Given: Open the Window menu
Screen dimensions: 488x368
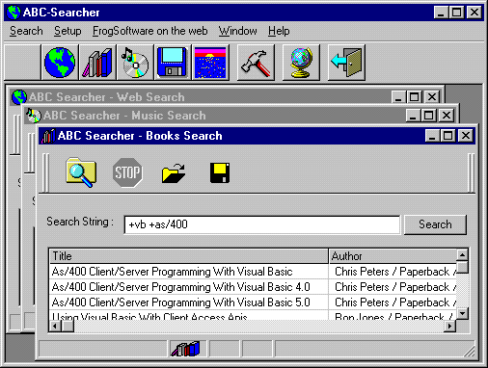Looking at the screenshot, I should point(237,31).
